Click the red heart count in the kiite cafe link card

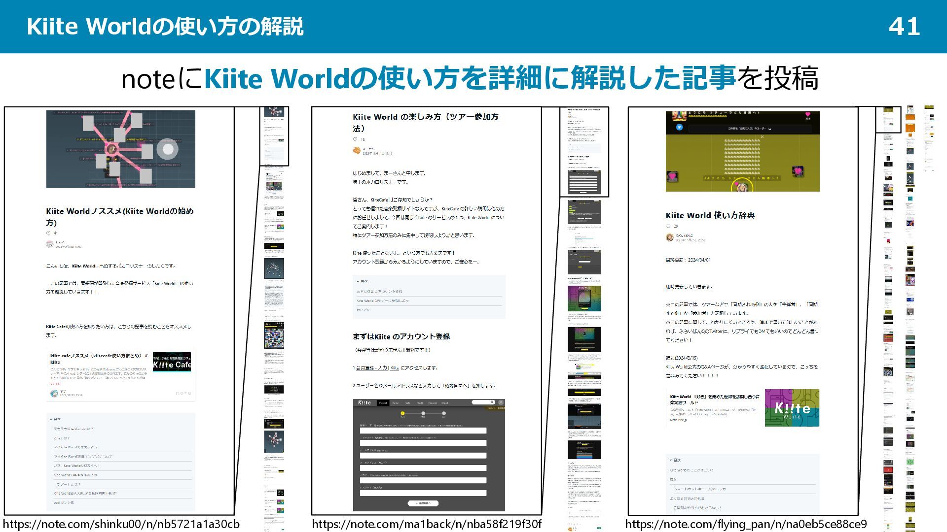click(54, 384)
